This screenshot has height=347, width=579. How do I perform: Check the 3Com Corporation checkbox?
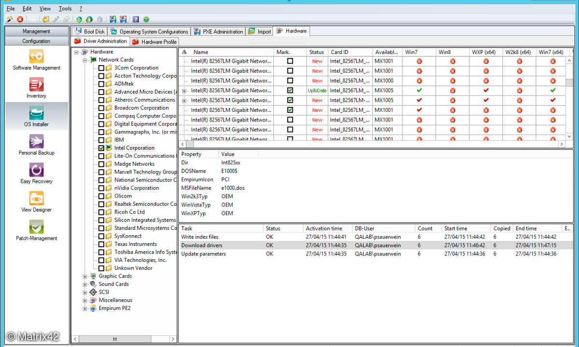pyautogui.click(x=101, y=68)
